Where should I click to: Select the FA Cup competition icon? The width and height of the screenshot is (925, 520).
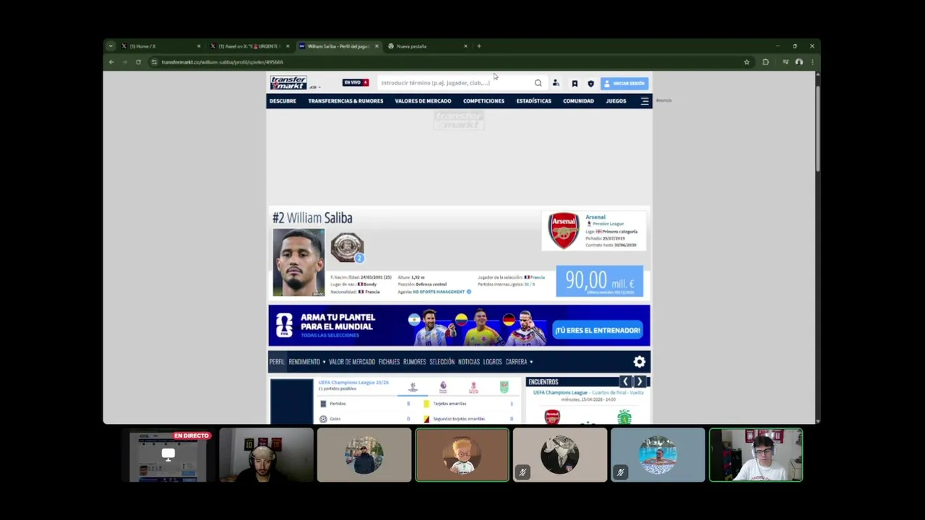click(x=473, y=387)
